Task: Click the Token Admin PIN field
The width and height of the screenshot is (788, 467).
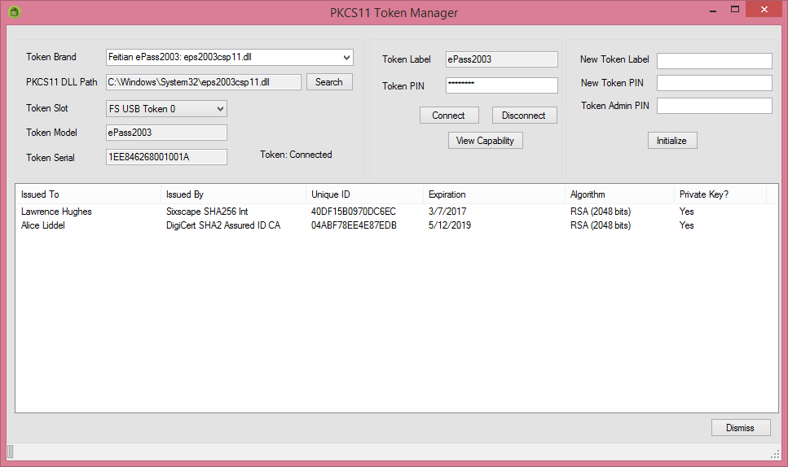Action: (714, 106)
